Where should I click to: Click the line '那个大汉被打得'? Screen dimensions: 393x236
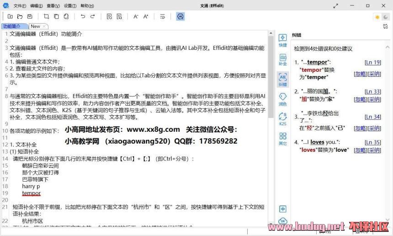pos(40,172)
